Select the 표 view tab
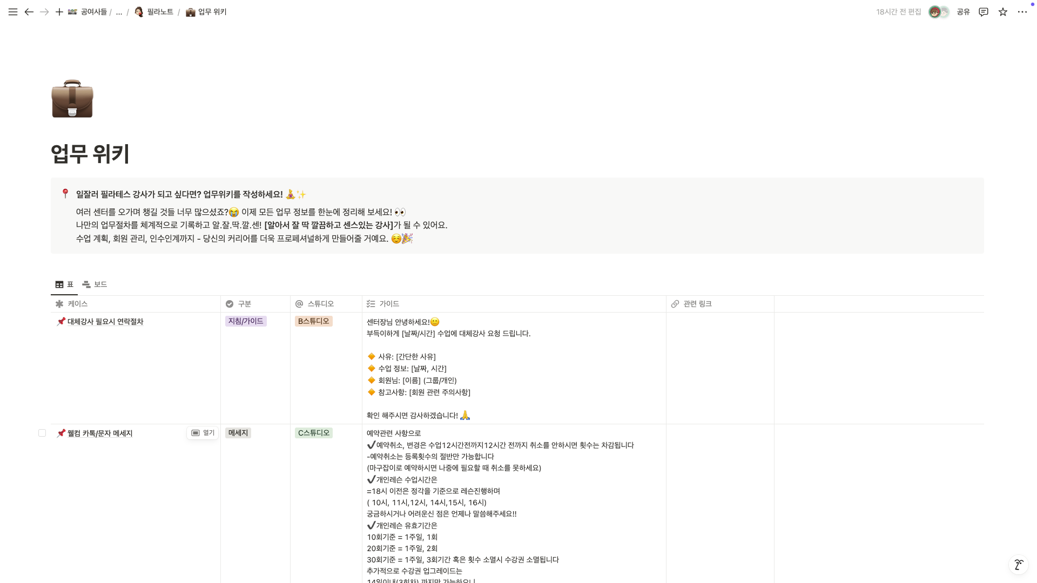The height and width of the screenshot is (583, 1037). [64, 284]
